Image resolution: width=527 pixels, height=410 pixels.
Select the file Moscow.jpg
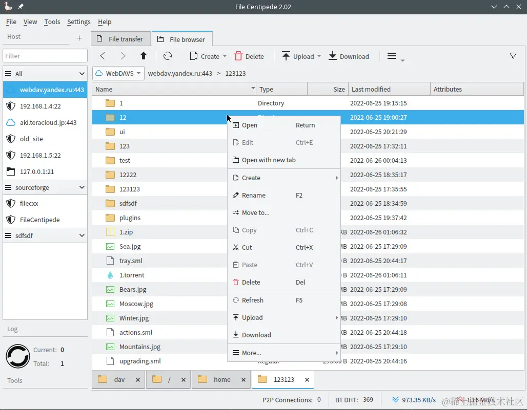coord(136,304)
